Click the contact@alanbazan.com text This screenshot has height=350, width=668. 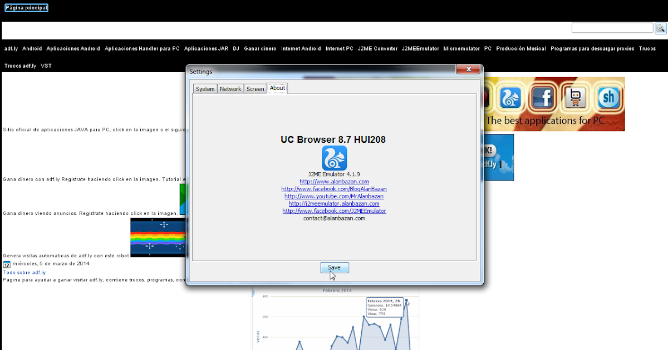point(334,218)
